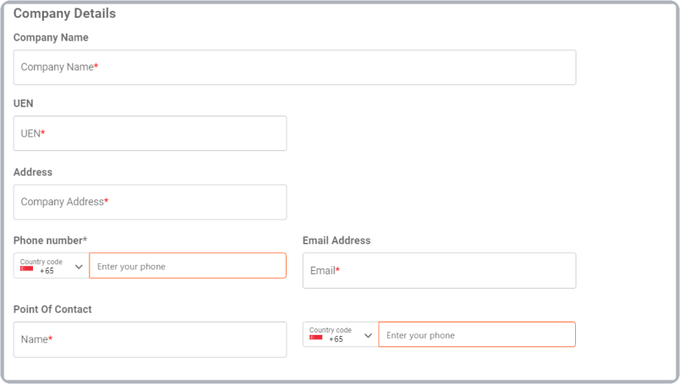Expand the chevron arrow in company phone country code
The image size is (680, 384).
pyautogui.click(x=79, y=267)
